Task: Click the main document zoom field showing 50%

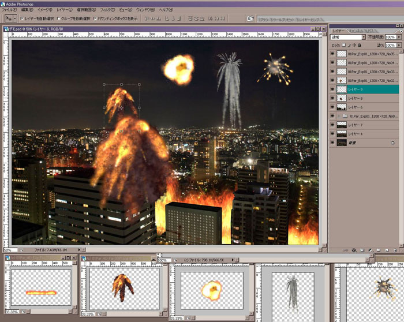Action: pos(10,250)
